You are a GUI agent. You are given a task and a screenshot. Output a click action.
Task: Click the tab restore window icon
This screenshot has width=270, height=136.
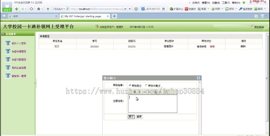(256, 16)
